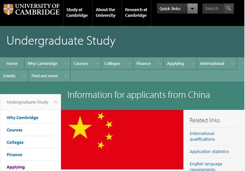
Task: Select Research at Cambridge menu
Action: tap(136, 13)
